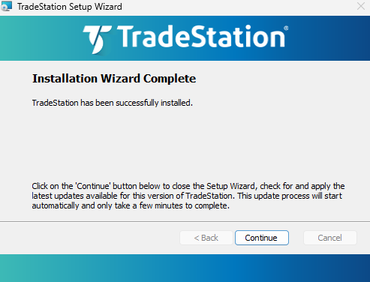Click the disabled Back button
The height and width of the screenshot is (282, 370).
point(206,238)
